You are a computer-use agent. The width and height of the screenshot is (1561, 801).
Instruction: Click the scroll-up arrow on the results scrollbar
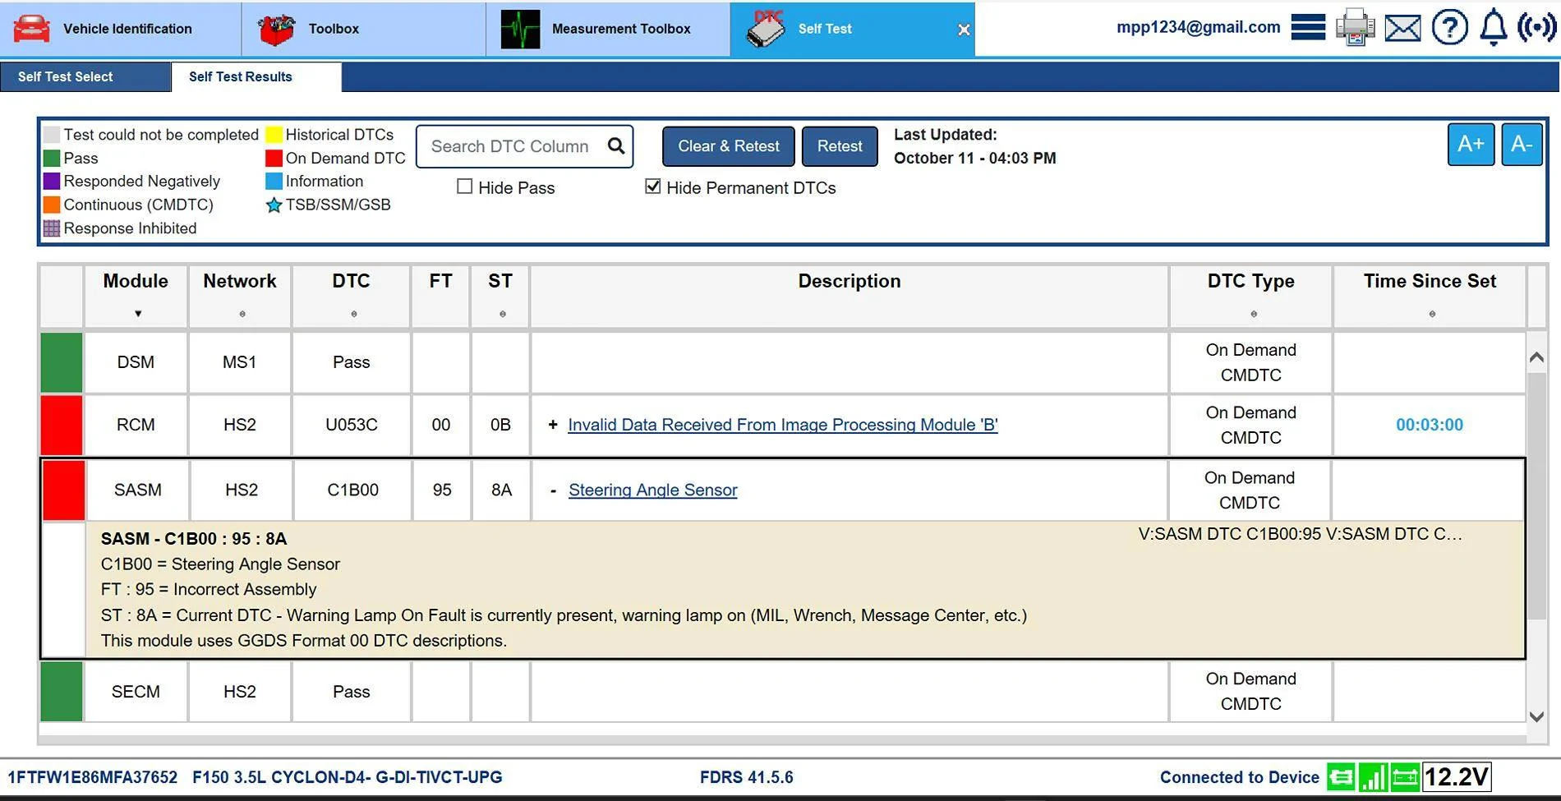1536,357
